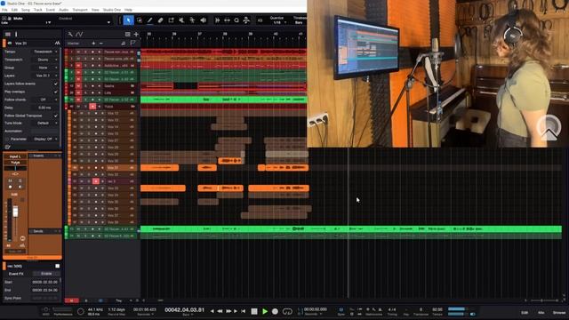Start playback with the green Play button
Image resolution: width=569 pixels, height=320 pixels.
265,311
